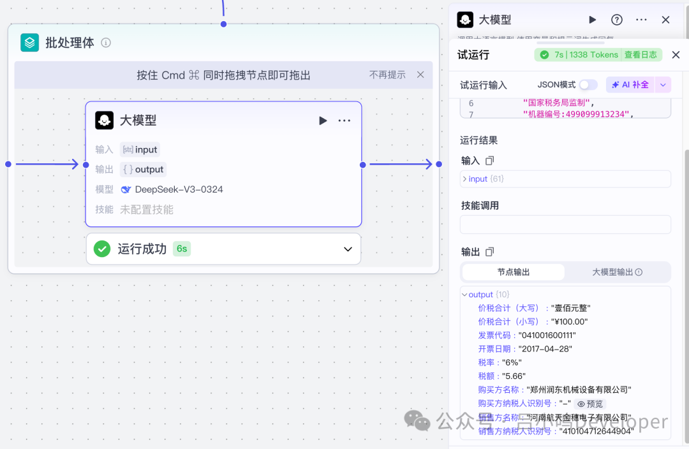
Task: Click the batch body top connection port
Action: [224, 24]
